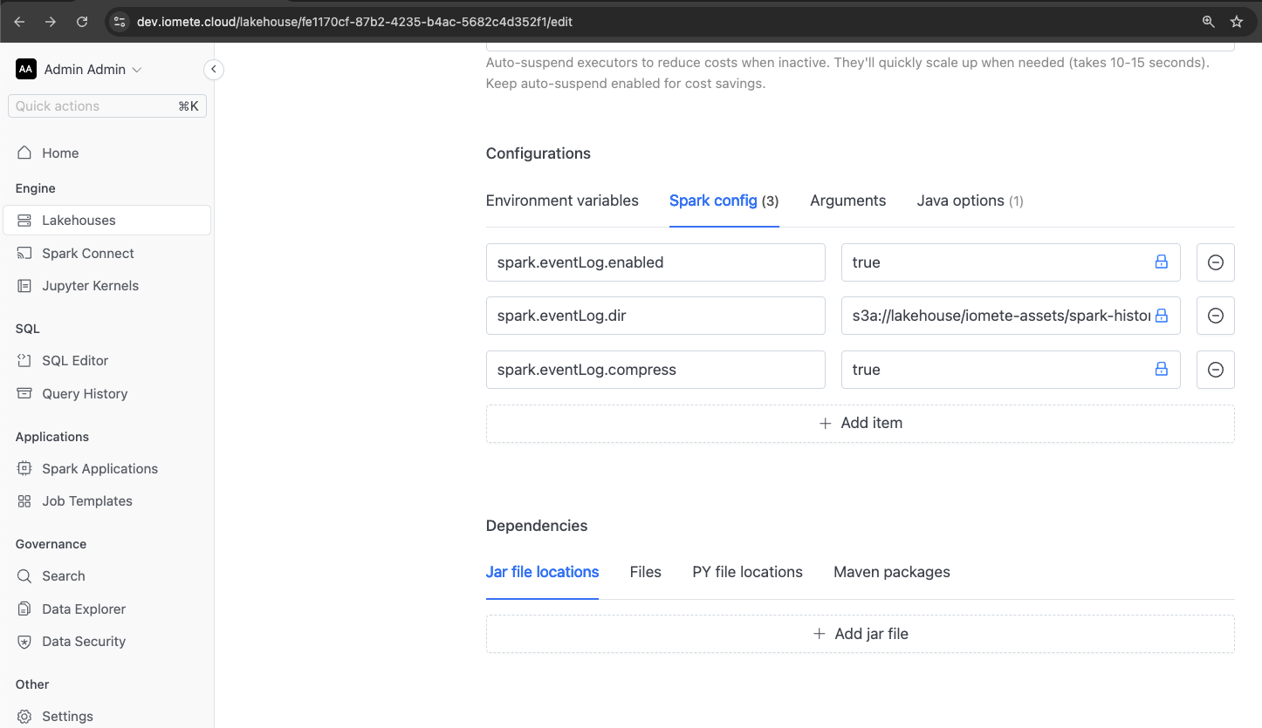Click the Spark Connect sidebar icon

coord(24,253)
